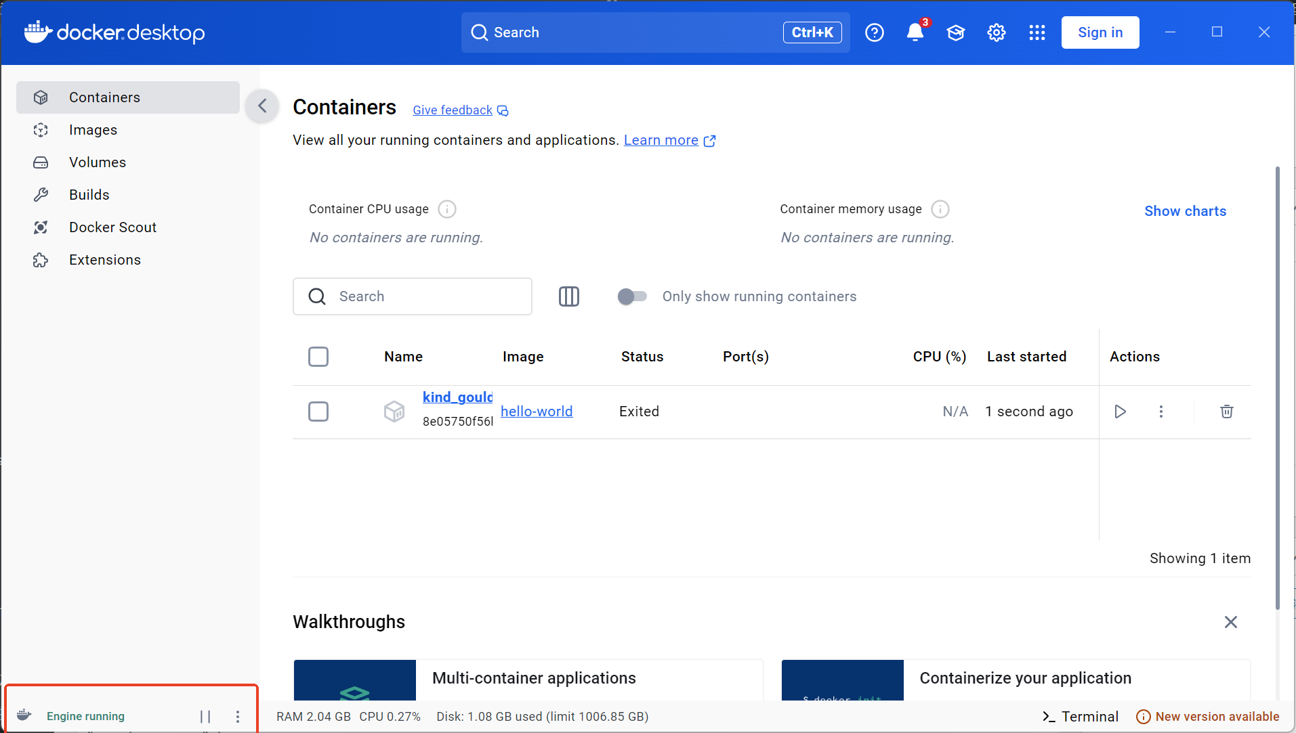This screenshot has height=733, width=1296.
Task: Click New version available notice
Action: [x=1208, y=716]
